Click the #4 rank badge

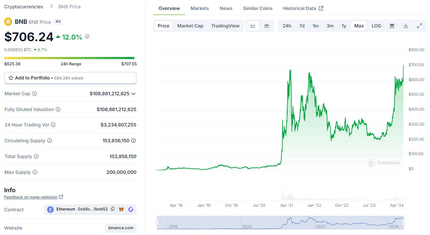pyautogui.click(x=58, y=21)
